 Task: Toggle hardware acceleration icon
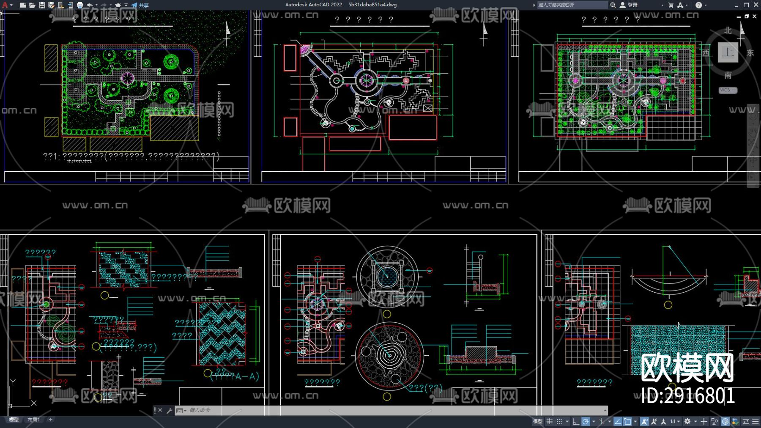coord(725,421)
